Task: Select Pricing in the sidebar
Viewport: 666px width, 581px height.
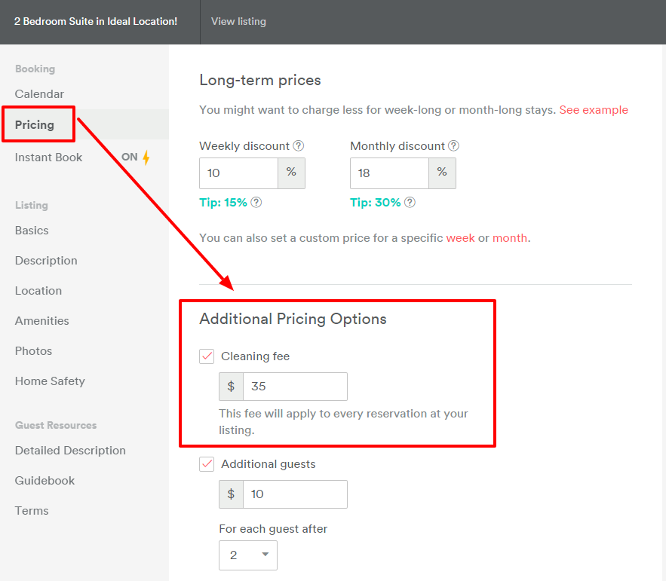Action: tap(35, 125)
